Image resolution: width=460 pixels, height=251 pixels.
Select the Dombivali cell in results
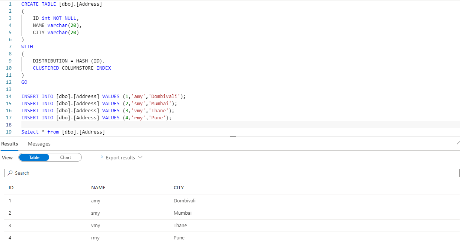tap(185, 201)
